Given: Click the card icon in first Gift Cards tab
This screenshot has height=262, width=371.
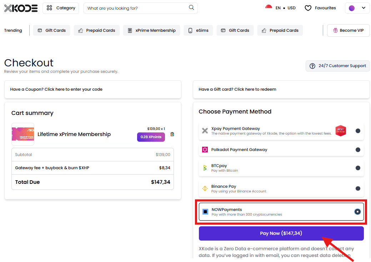Looking at the screenshot, I should pos(40,30).
